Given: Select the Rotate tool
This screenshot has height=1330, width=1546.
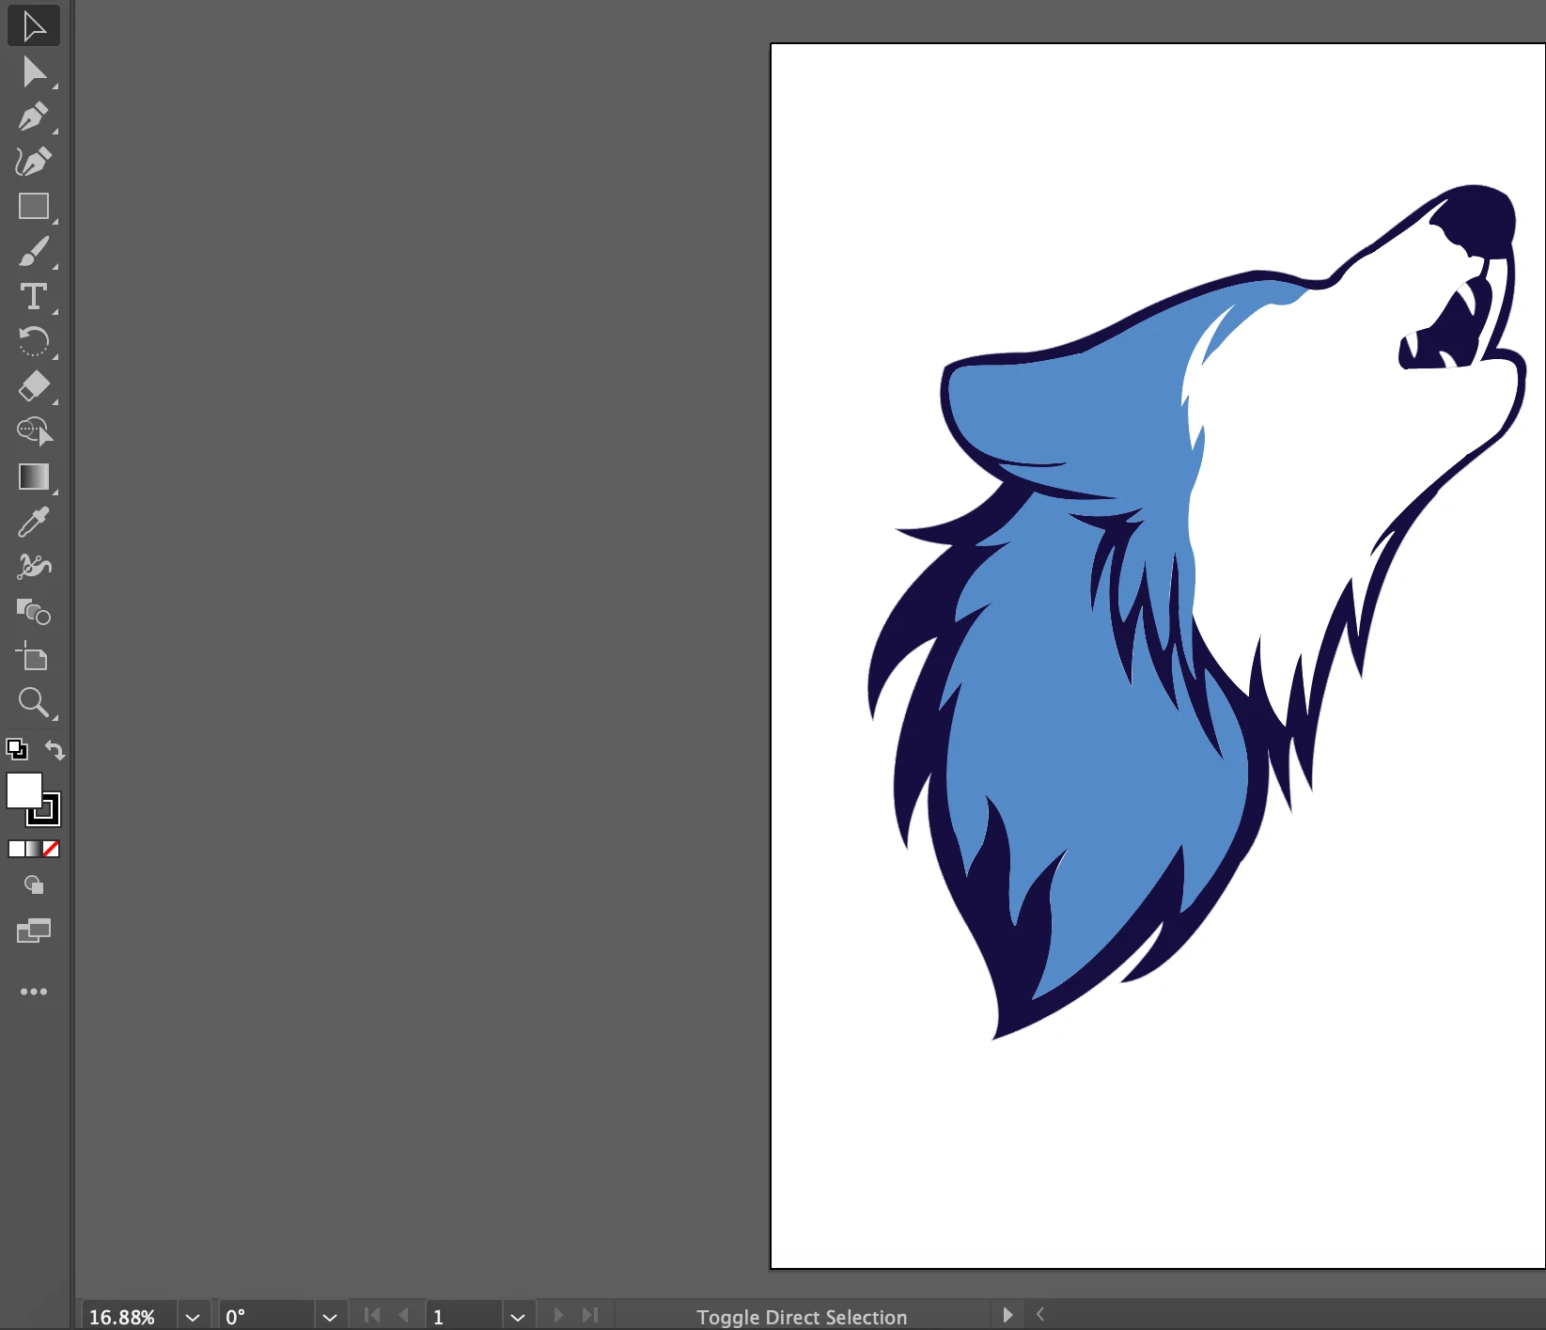Looking at the screenshot, I should [x=34, y=341].
